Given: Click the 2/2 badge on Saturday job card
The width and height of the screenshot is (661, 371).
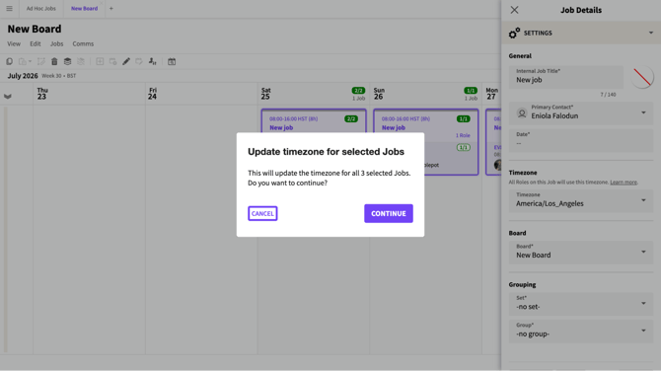Looking at the screenshot, I should 351,118.
